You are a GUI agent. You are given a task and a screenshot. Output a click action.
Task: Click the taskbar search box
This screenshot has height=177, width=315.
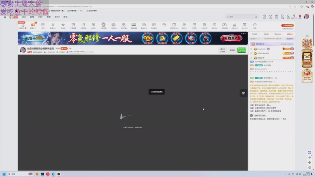click(x=20, y=174)
